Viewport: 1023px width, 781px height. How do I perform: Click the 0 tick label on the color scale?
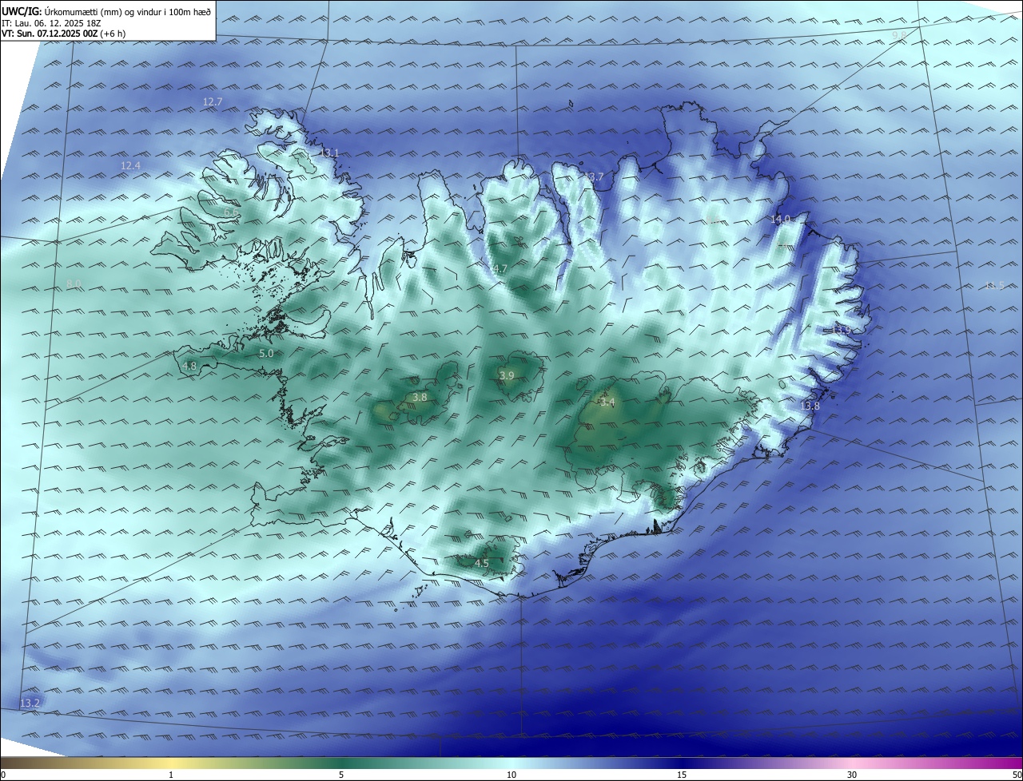pyautogui.click(x=3, y=775)
